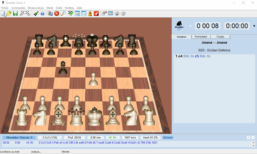Open the Aide menu
This screenshot has width=257, height=154.
click(79, 8)
